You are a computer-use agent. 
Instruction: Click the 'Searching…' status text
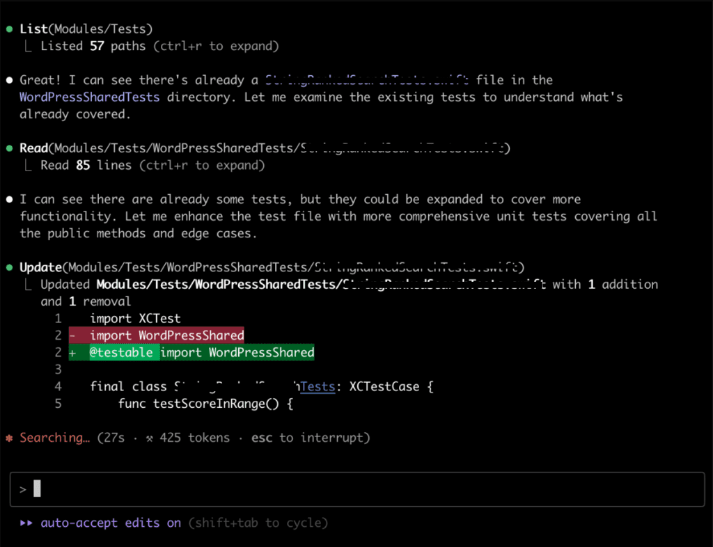tap(54, 438)
